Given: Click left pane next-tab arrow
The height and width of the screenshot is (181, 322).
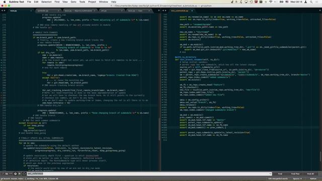Looking at the screenshot, I should pyautogui.click(x=5, y=11).
